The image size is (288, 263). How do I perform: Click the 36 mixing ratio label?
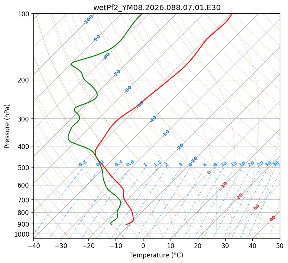coord(276,164)
